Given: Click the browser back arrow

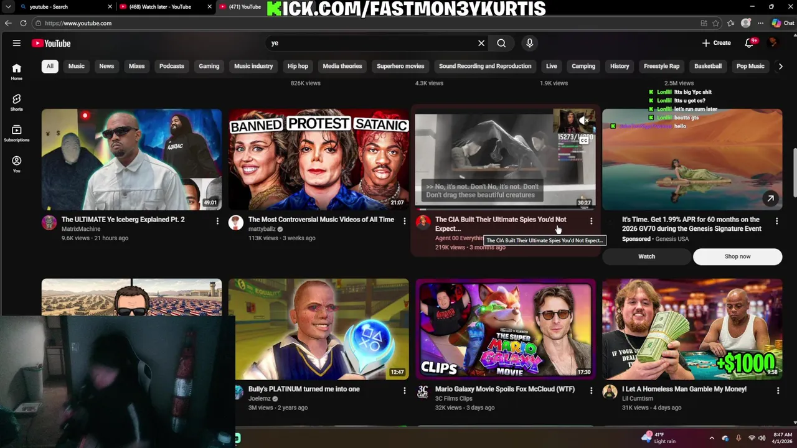Looking at the screenshot, I should (x=8, y=23).
